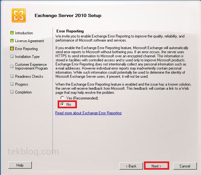Select the Yes (Recommended) radio button
The image size is (201, 175).
point(62,98)
